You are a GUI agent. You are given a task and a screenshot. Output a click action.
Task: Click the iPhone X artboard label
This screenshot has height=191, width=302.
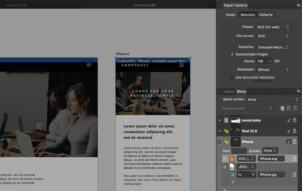122,54
